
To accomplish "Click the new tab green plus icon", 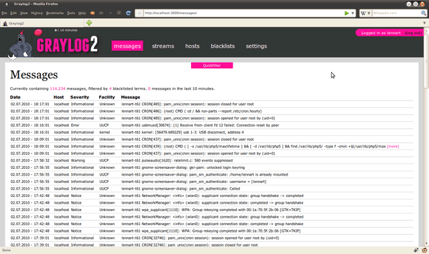I will (x=89, y=23).
